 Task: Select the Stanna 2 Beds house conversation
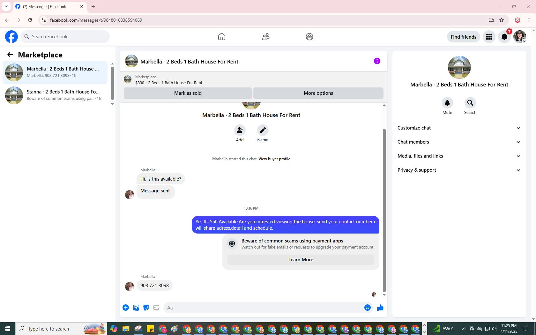(x=55, y=95)
